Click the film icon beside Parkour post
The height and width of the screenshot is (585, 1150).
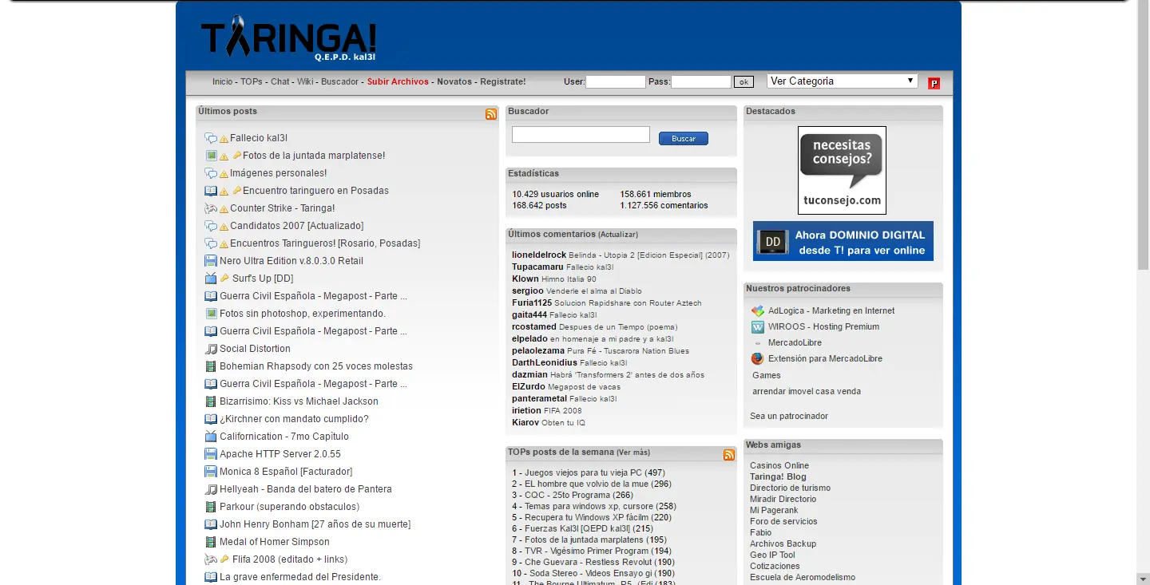pyautogui.click(x=211, y=507)
